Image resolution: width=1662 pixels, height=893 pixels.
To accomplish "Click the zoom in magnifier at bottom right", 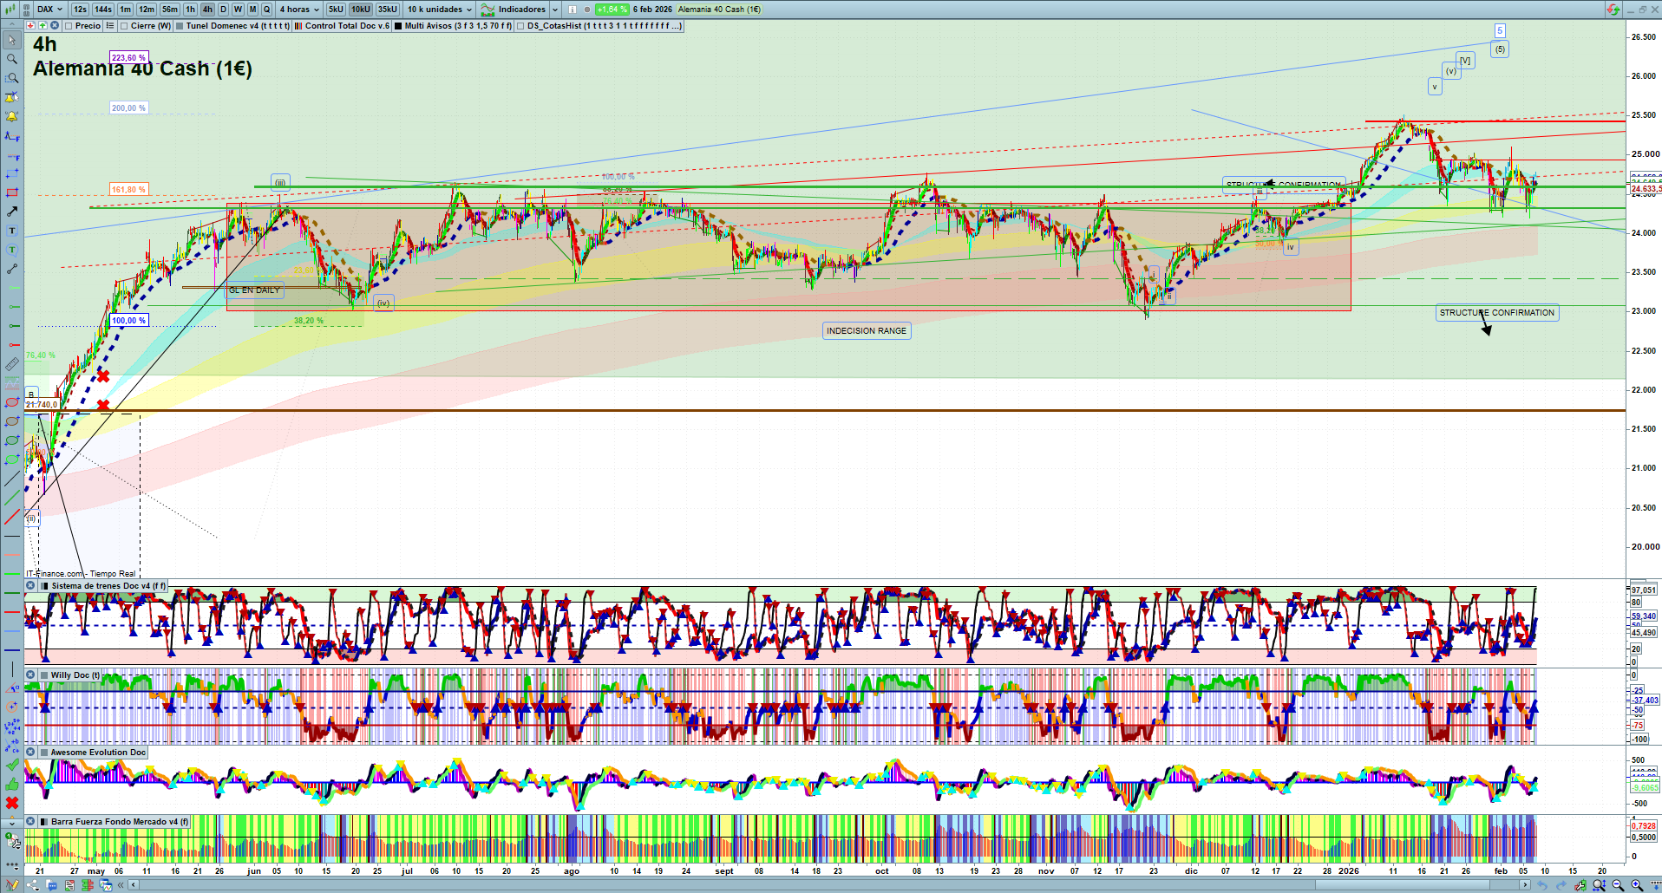I will tap(1637, 885).
